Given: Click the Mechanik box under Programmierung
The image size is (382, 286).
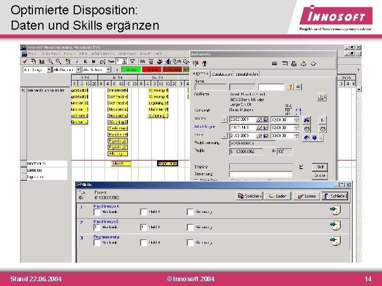Looking at the screenshot, I should [x=97, y=243].
